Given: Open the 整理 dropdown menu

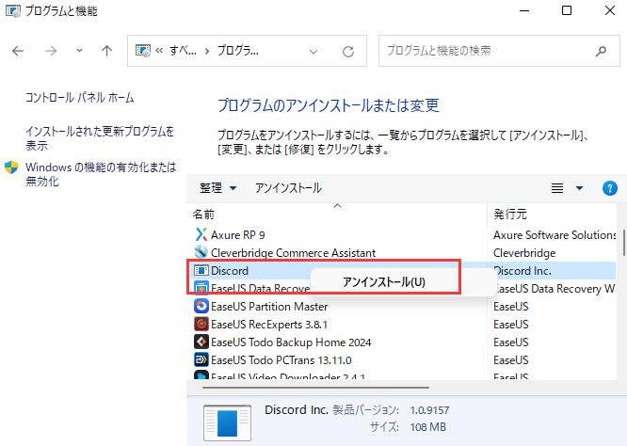Looking at the screenshot, I should tap(217, 188).
